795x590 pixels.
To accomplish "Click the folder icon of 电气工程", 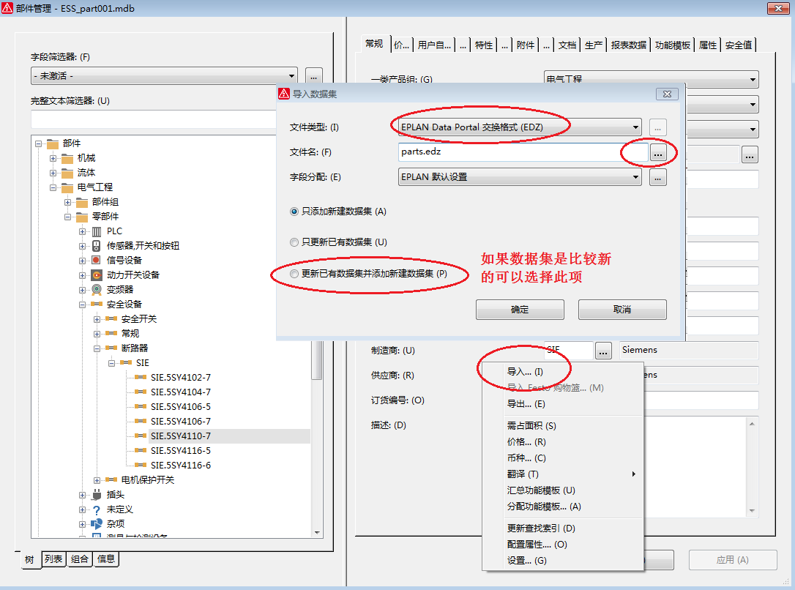I will (67, 188).
